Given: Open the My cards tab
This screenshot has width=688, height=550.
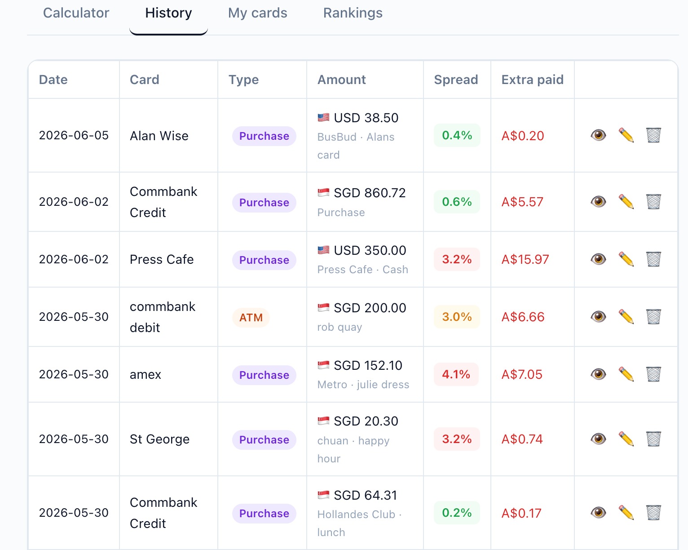Looking at the screenshot, I should (x=257, y=13).
